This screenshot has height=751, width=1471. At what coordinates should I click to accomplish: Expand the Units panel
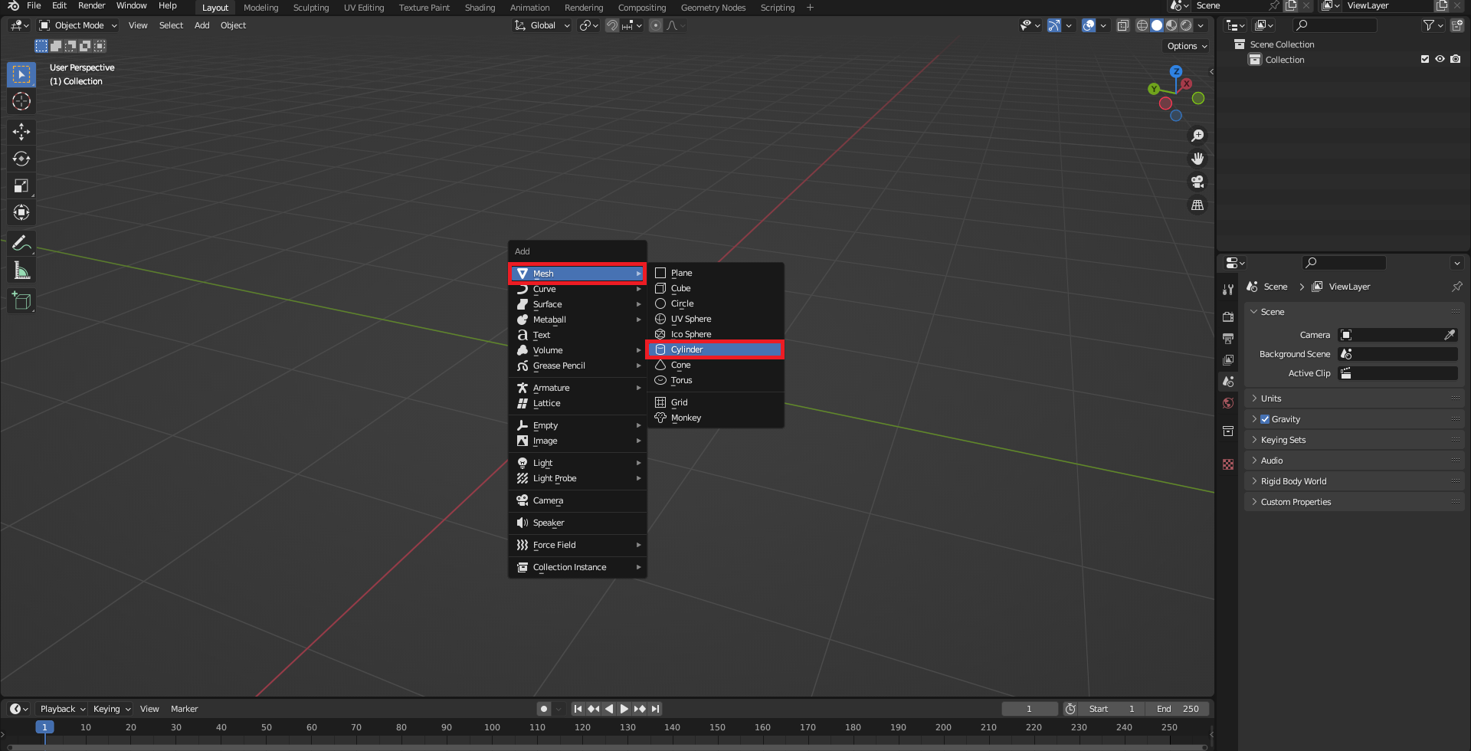[1354, 398]
